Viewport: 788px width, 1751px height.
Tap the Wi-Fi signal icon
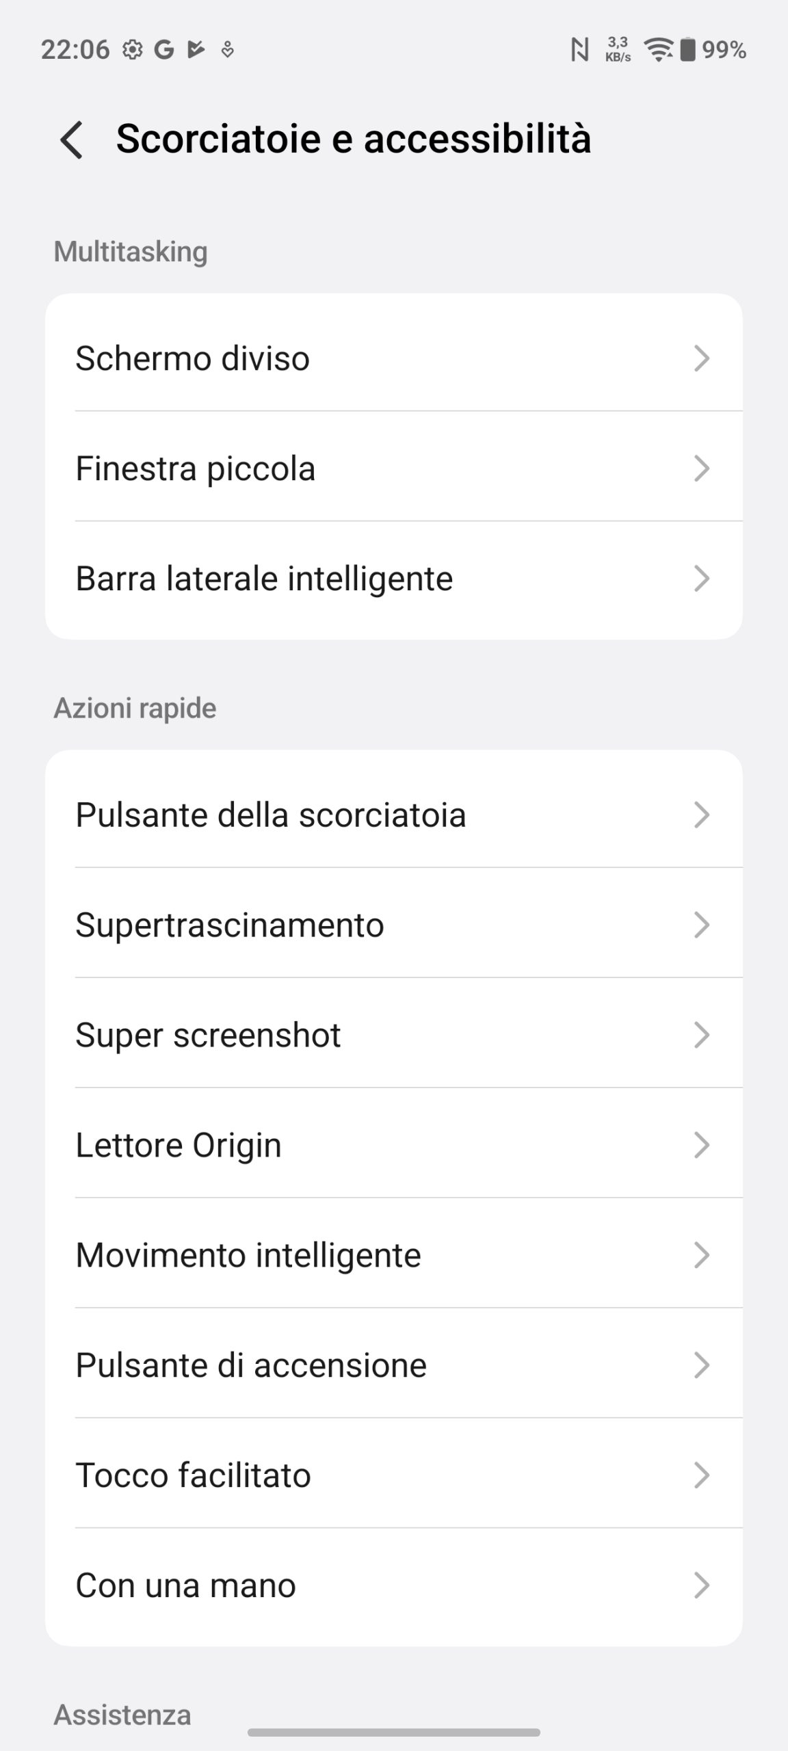pos(659,50)
